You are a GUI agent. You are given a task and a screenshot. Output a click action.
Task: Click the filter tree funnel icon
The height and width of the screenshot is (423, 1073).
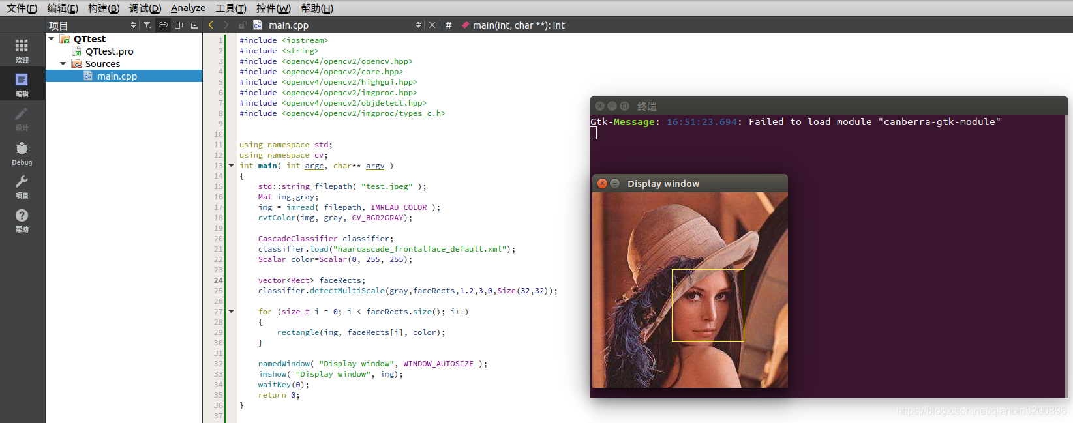(147, 25)
